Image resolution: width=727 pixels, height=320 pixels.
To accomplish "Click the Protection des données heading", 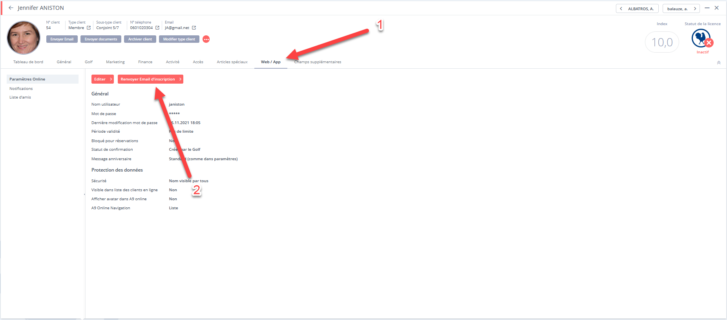I will point(117,170).
